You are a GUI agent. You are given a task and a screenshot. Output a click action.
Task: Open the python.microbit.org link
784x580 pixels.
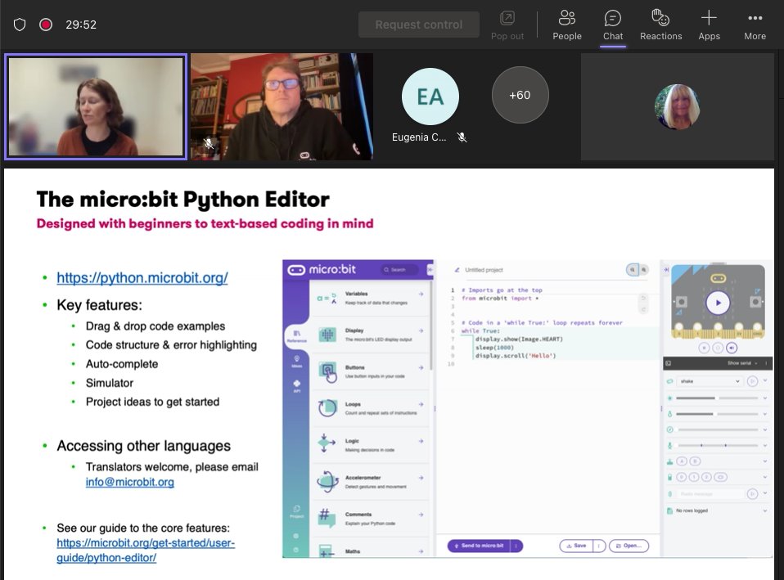(142, 277)
